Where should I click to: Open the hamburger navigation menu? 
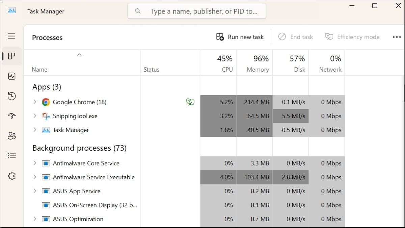point(12,36)
